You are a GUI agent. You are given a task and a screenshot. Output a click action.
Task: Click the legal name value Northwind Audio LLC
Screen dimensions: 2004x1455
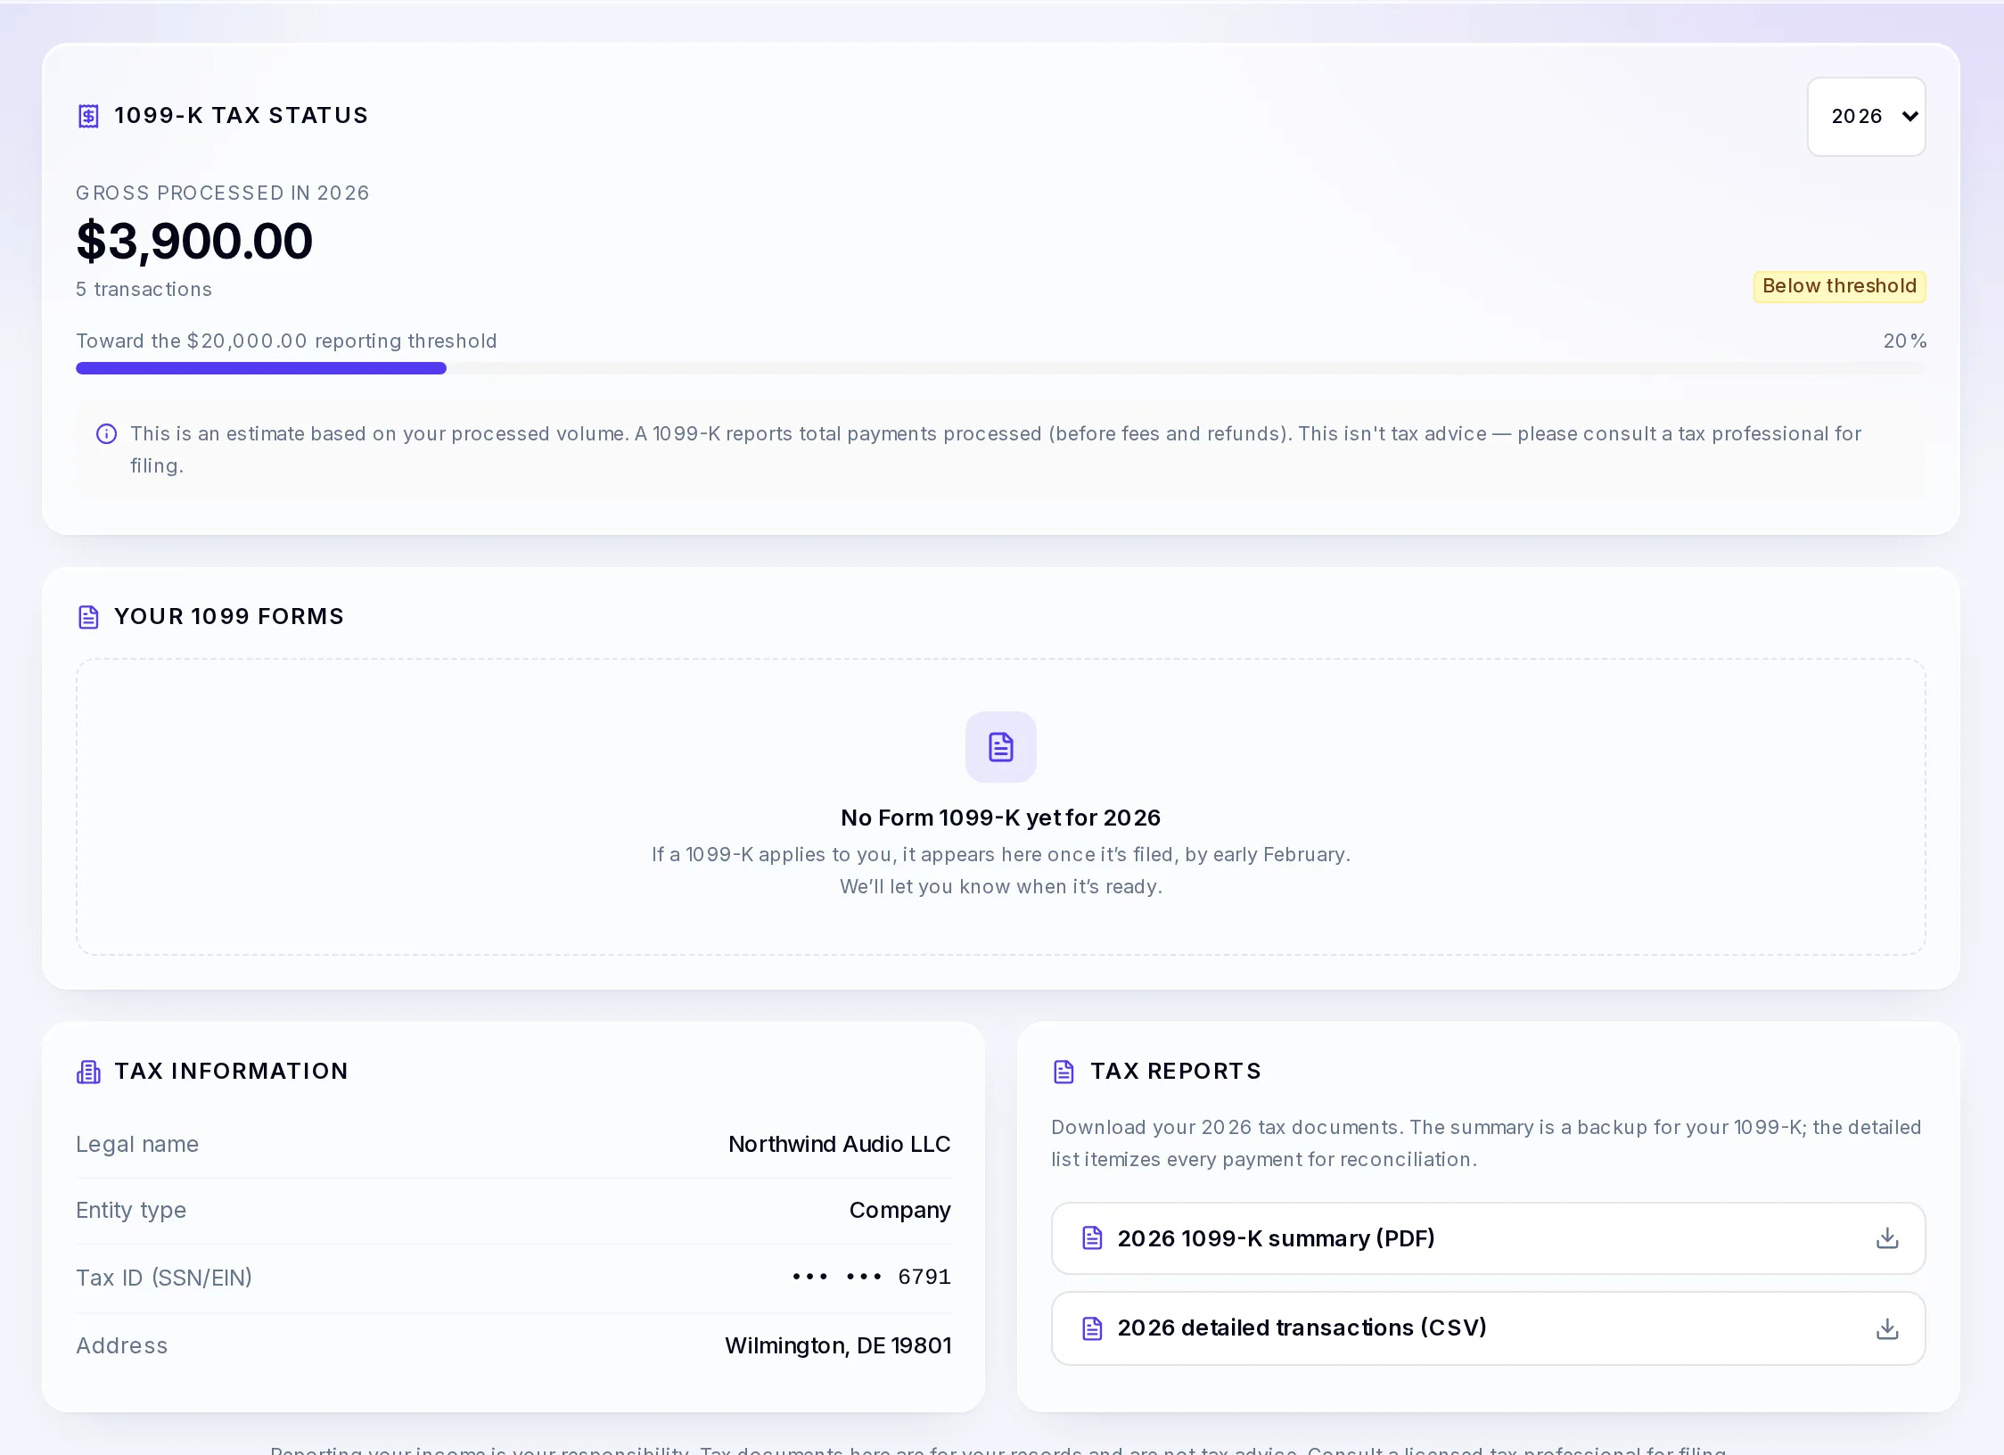(x=839, y=1144)
